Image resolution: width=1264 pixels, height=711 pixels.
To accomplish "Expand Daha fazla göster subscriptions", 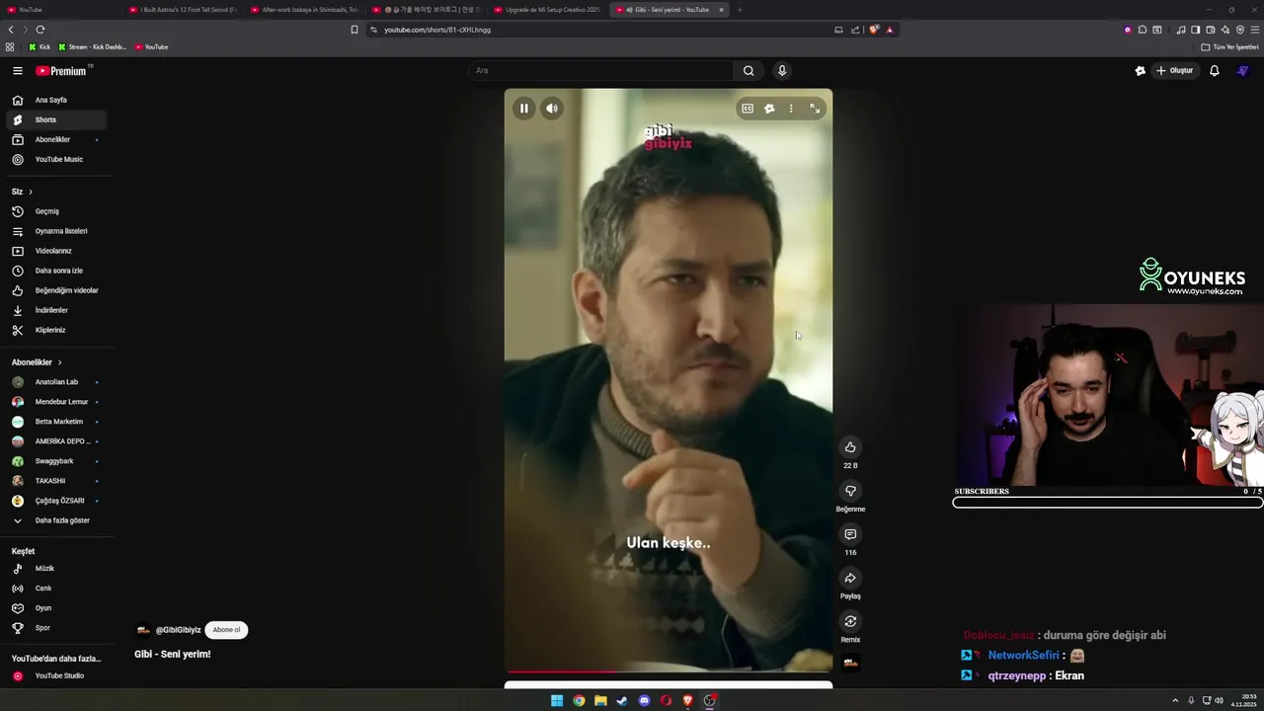I will click(56, 520).
